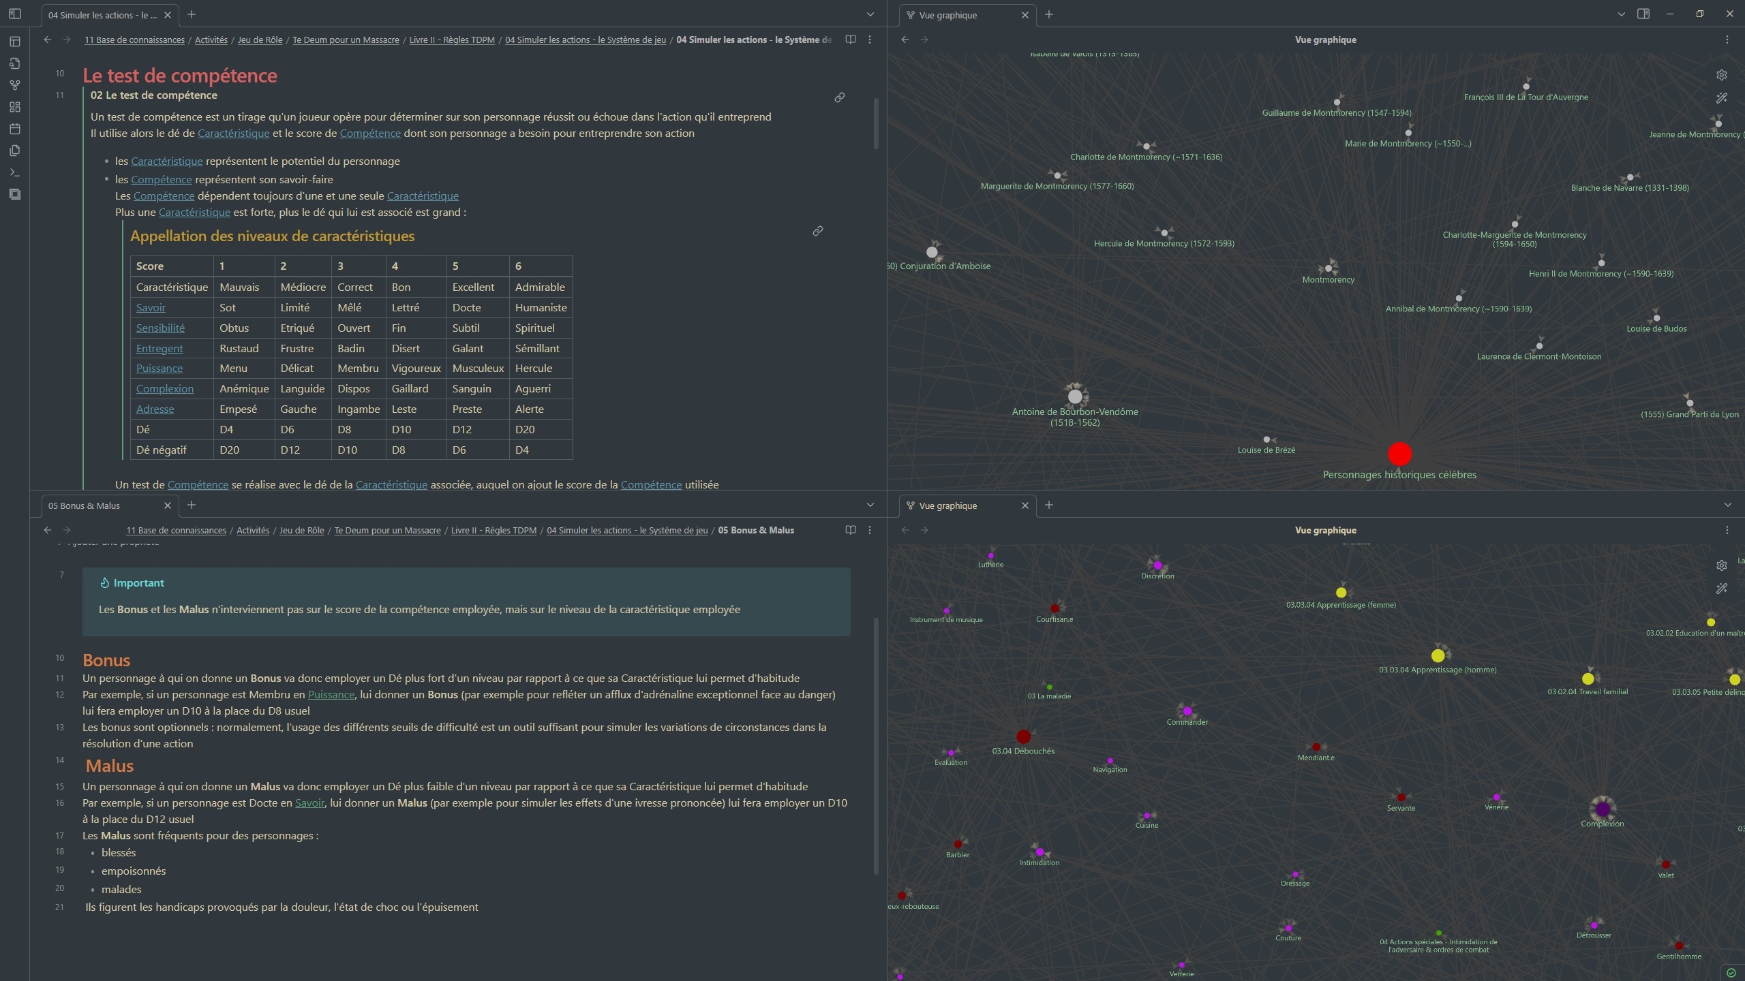The height and width of the screenshot is (981, 1745).
Task: Expand tab list dropdown of top-left pane
Action: [x=870, y=14]
